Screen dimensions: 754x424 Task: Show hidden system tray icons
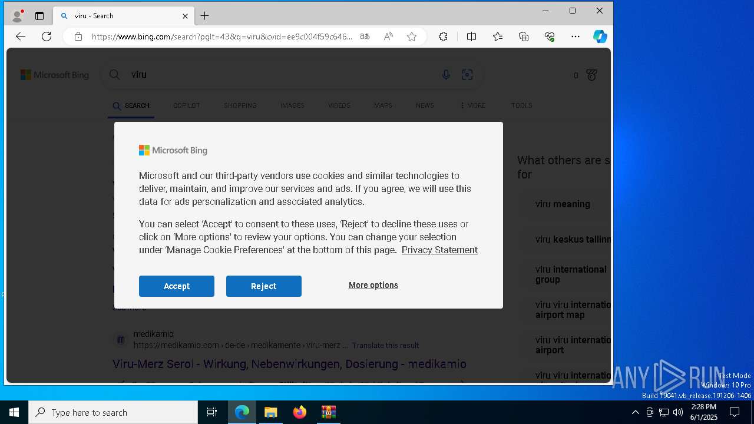635,412
